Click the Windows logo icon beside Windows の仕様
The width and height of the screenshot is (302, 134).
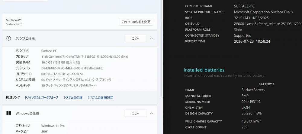click(9, 113)
